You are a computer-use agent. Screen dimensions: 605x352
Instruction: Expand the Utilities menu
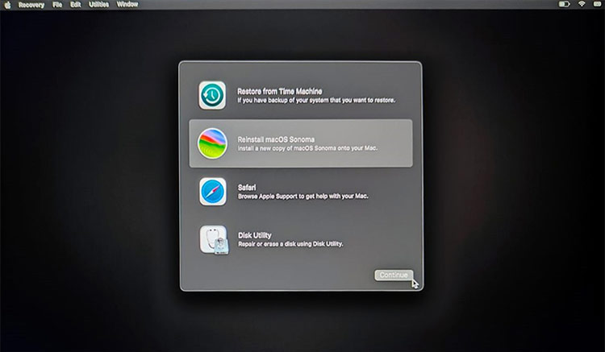pyautogui.click(x=99, y=5)
